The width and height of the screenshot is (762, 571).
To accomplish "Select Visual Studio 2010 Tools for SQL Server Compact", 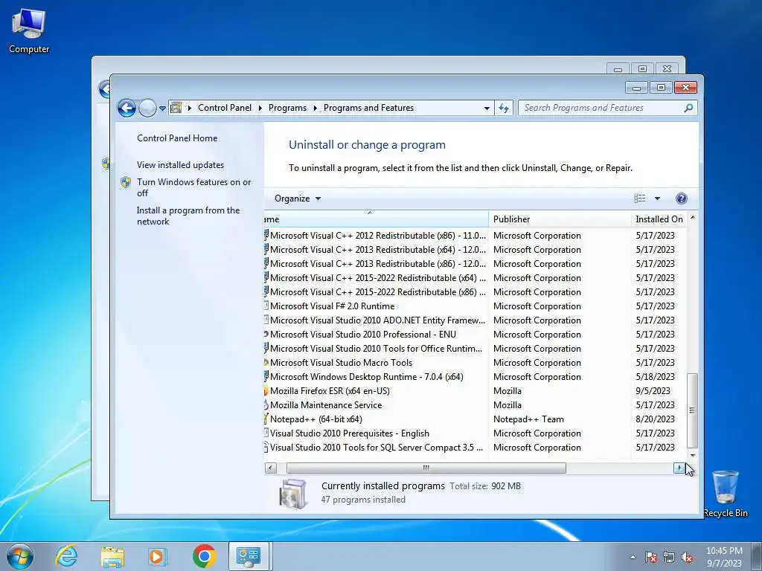I will coord(476,447).
